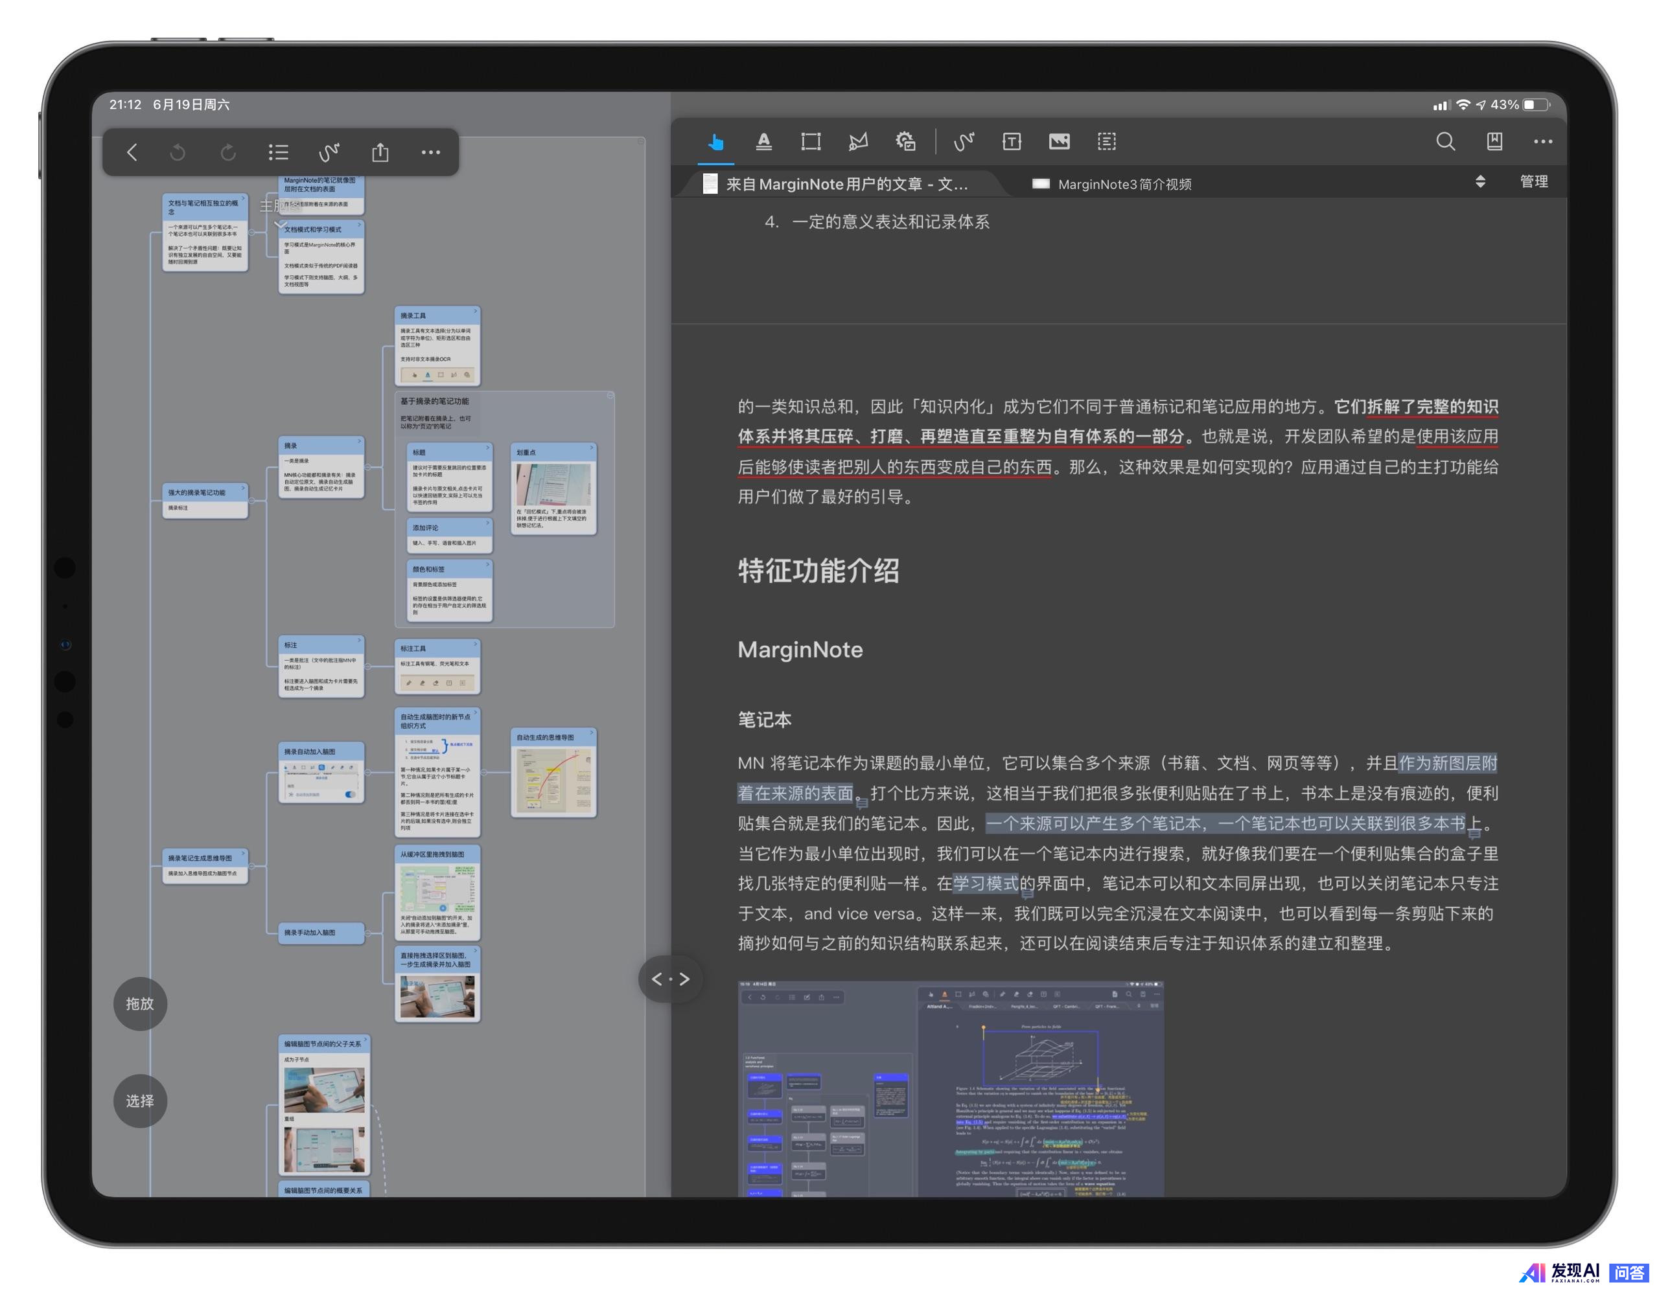Open the embedded screenshot image in the article
This screenshot has width=1659, height=1289.
951,1089
